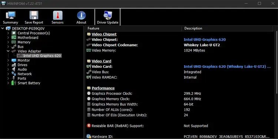Expand the Motherboard node

point(8,37)
